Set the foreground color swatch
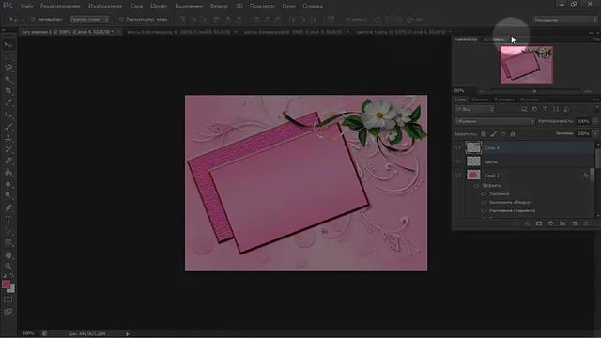Viewport: 601px width, 338px height. 6,284
